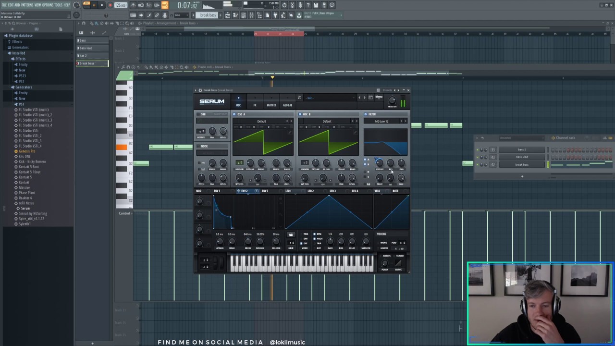Select Sylenth1 in plugin list
This screenshot has height=346, width=615.
pos(25,224)
